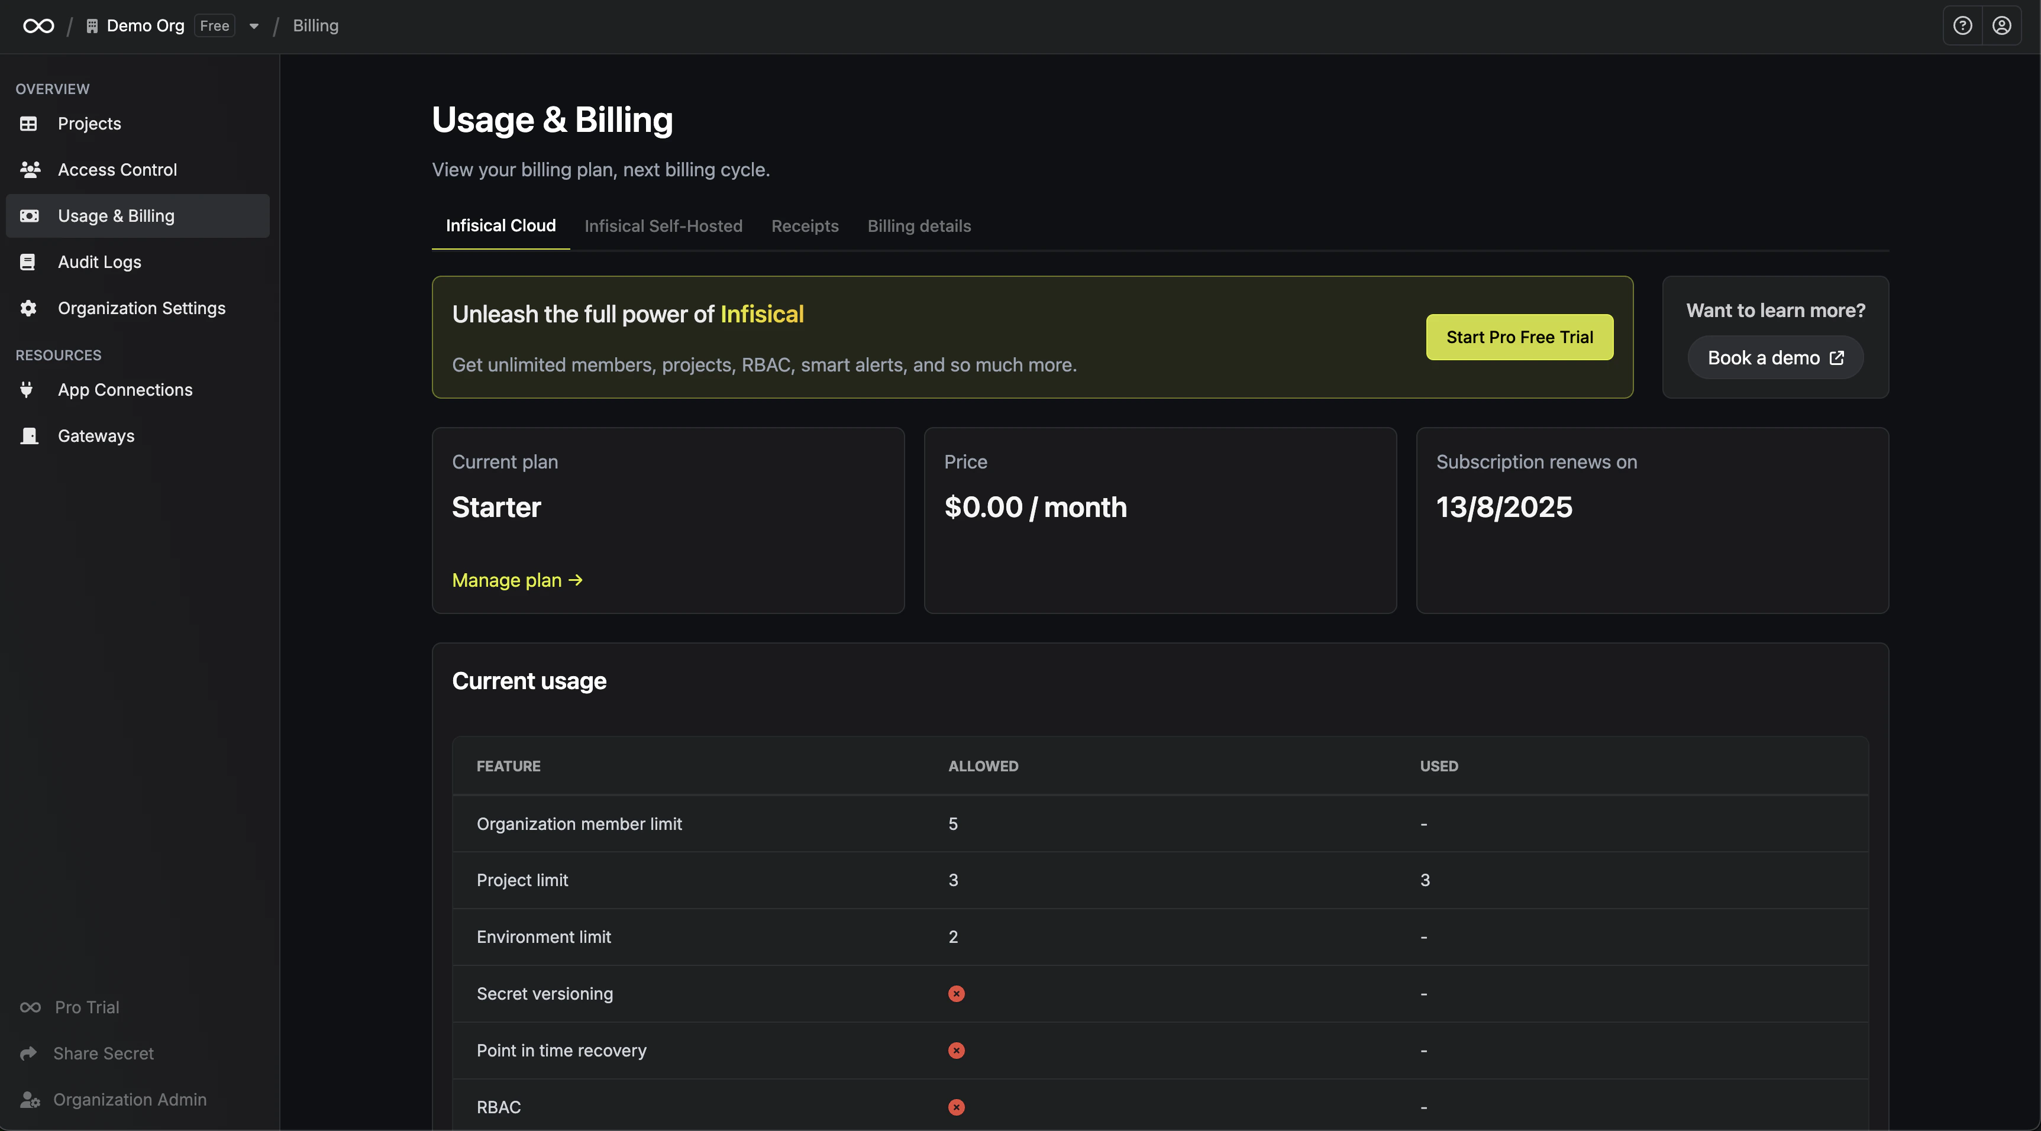Switch to the Receipts tab

[805, 226]
